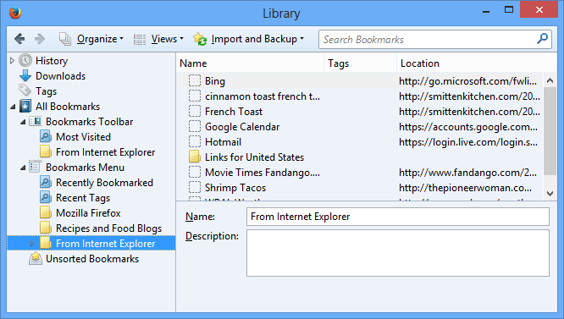Minimize the Library window
The height and width of the screenshot is (319, 564).
(486, 11)
